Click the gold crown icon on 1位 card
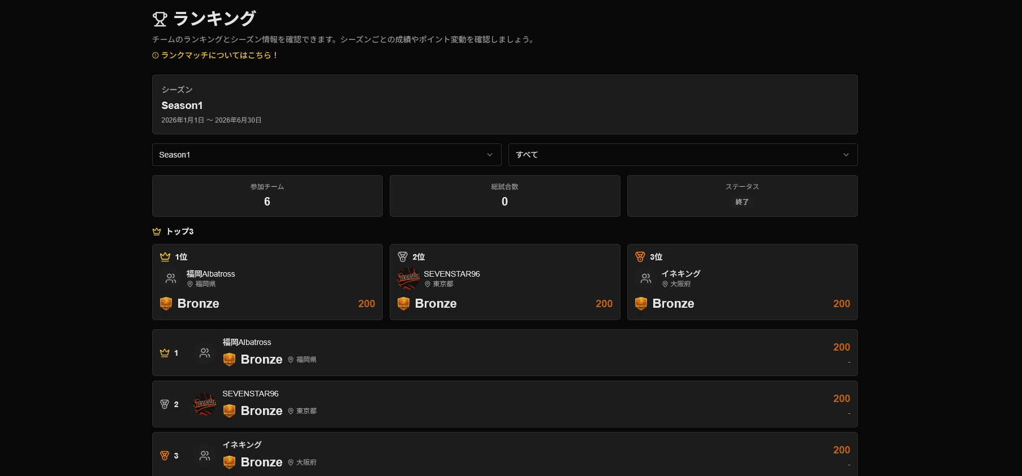 165,257
